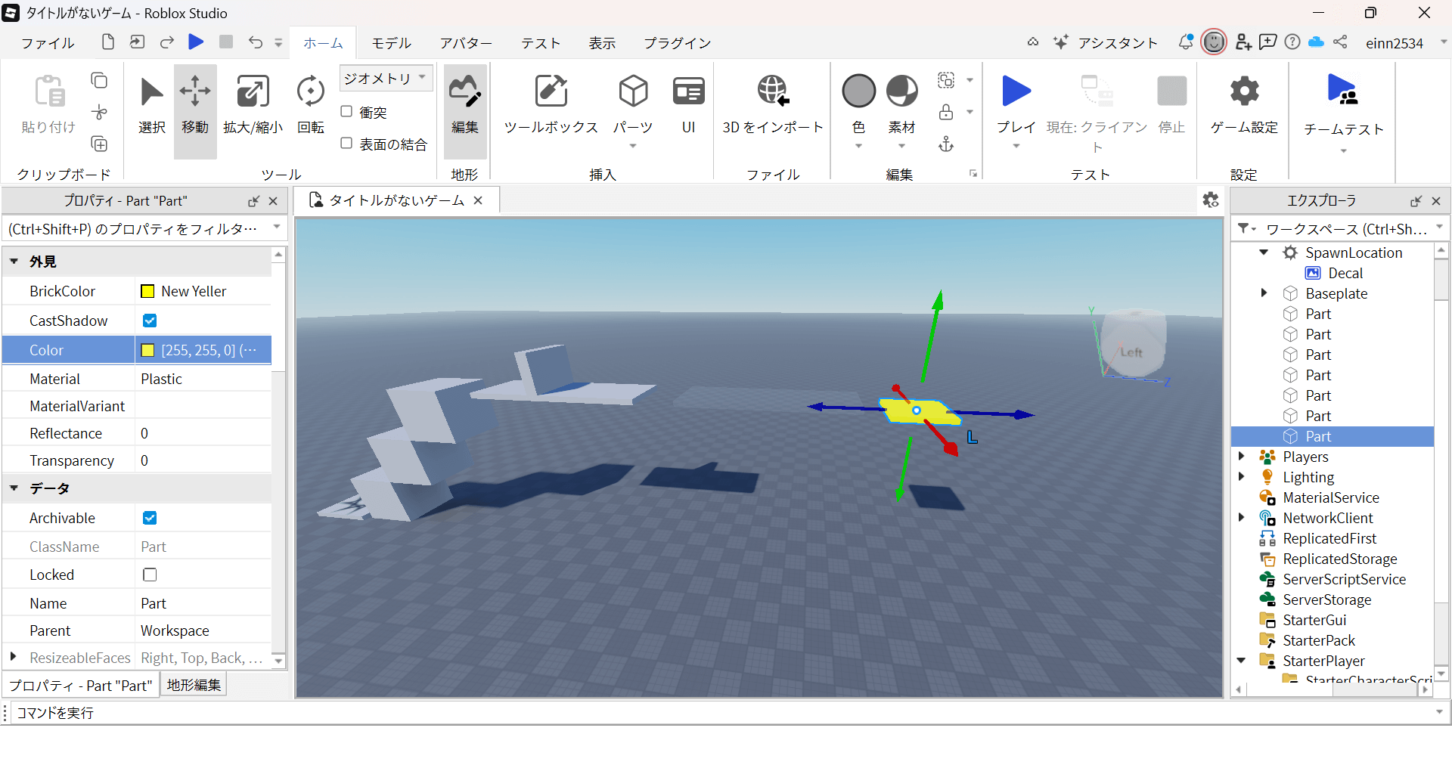Select ReplicatedStorage in Explorer
This screenshot has height=762, width=1452.
point(1339,559)
